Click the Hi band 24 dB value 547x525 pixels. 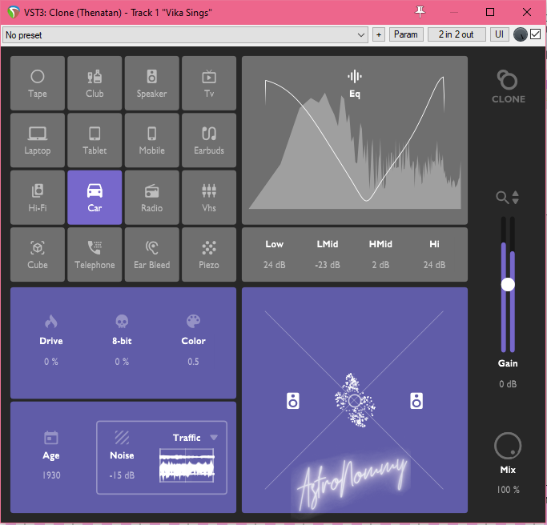434,265
